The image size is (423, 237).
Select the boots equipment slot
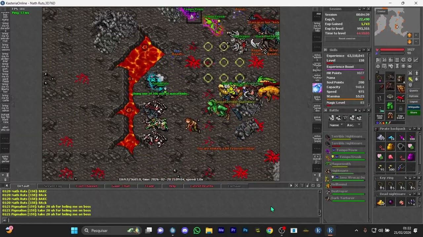(390, 116)
